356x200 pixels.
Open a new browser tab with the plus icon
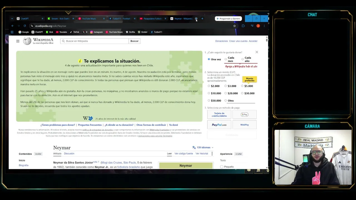[202, 19]
